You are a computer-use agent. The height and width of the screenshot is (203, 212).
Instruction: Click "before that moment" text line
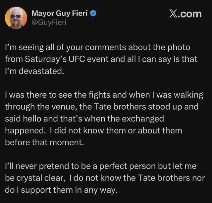pyautogui.click(x=38, y=142)
